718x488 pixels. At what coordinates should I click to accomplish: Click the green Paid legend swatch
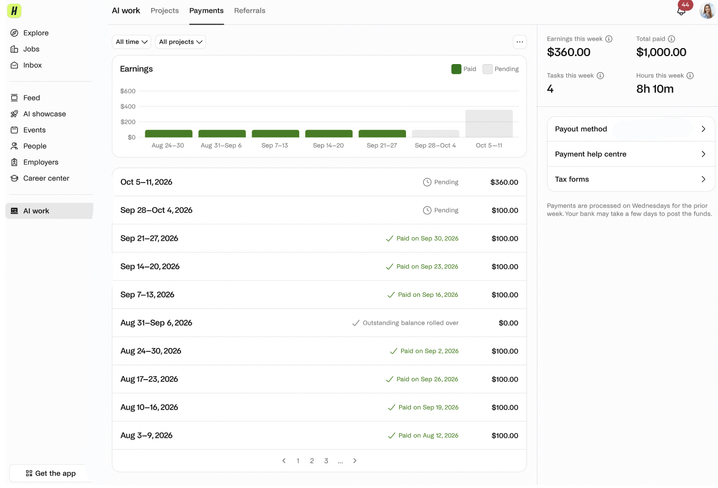click(x=456, y=69)
